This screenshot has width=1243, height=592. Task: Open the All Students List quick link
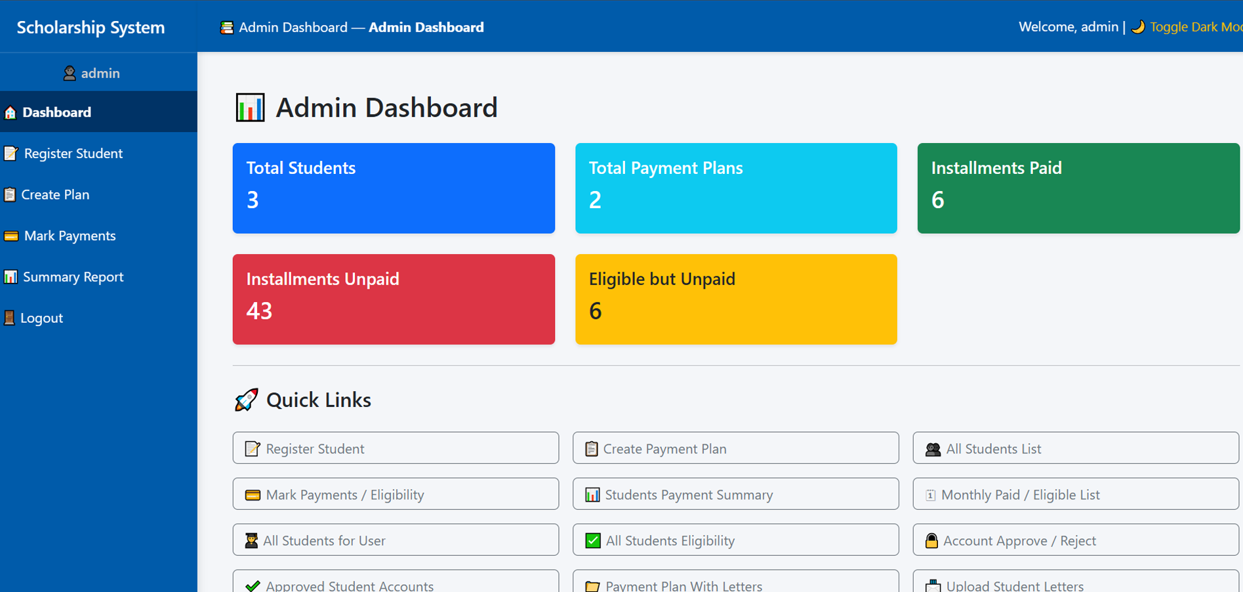1075,448
